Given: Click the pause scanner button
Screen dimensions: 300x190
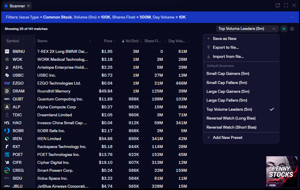Looking at the screenshot, I should coord(284,29).
